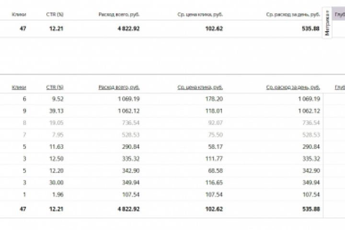Collapse the vertical Метрика tab
Viewport: 345px width, 230px height.
click(x=327, y=23)
